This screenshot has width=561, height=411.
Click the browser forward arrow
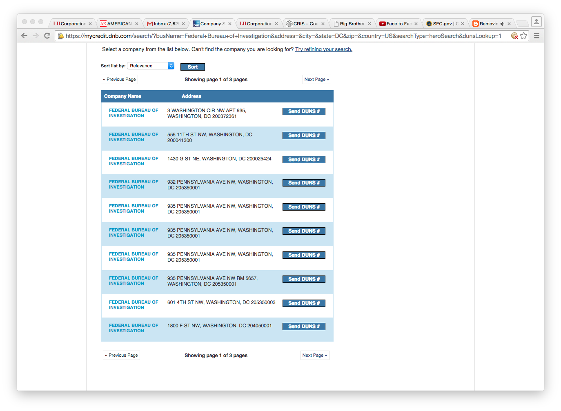pos(36,36)
